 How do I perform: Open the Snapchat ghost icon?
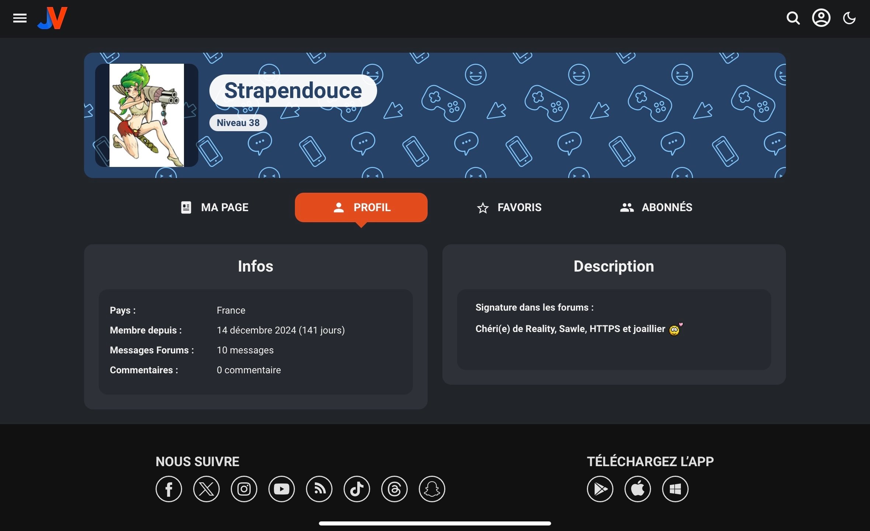click(x=432, y=489)
